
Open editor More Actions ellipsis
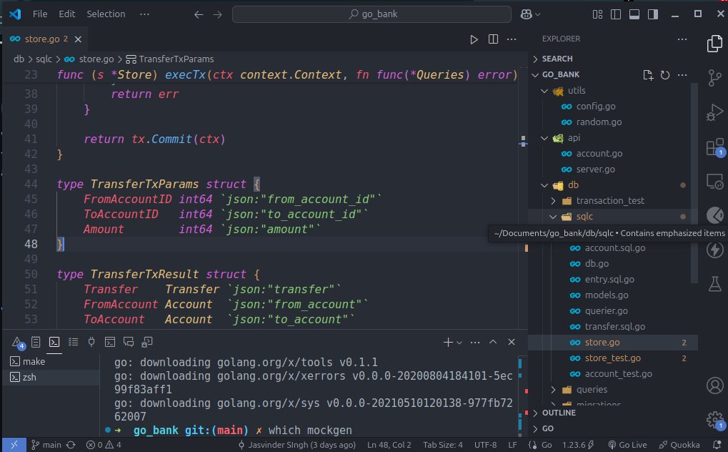pos(512,39)
